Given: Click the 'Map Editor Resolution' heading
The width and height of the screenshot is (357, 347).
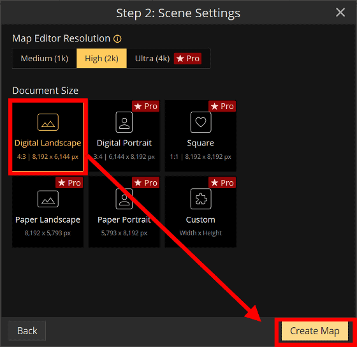Looking at the screenshot, I should click(x=61, y=38).
